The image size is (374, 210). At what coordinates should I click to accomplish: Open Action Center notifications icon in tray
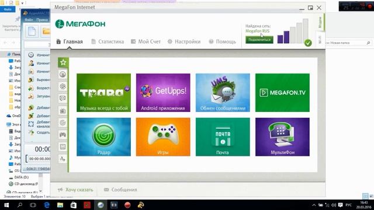(340, 205)
